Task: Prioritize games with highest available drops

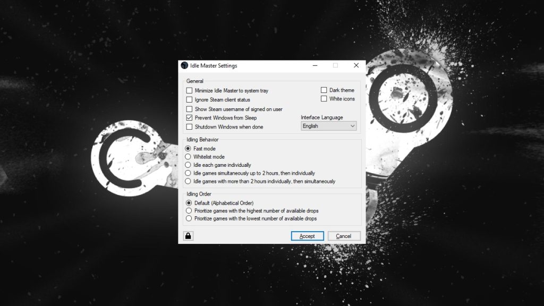Action: pos(189,210)
